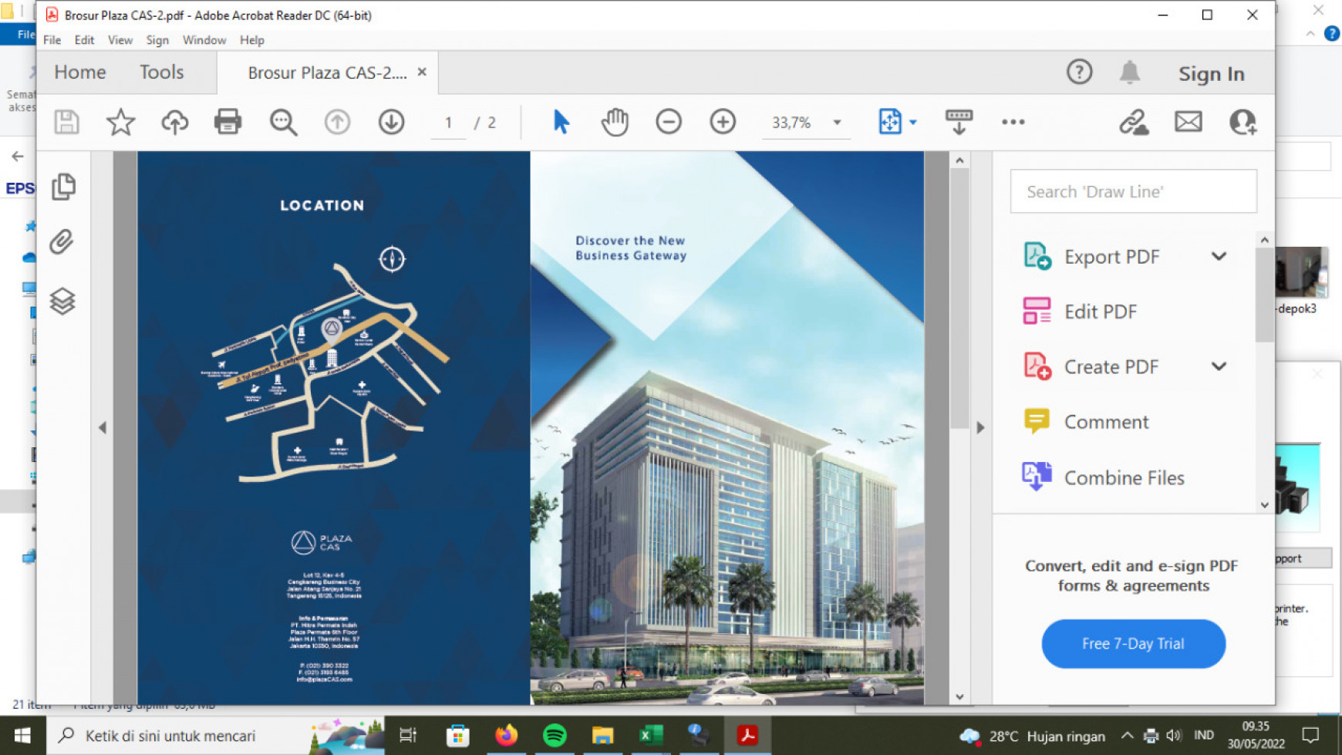Expand the Create PDF chevron

1219,366
